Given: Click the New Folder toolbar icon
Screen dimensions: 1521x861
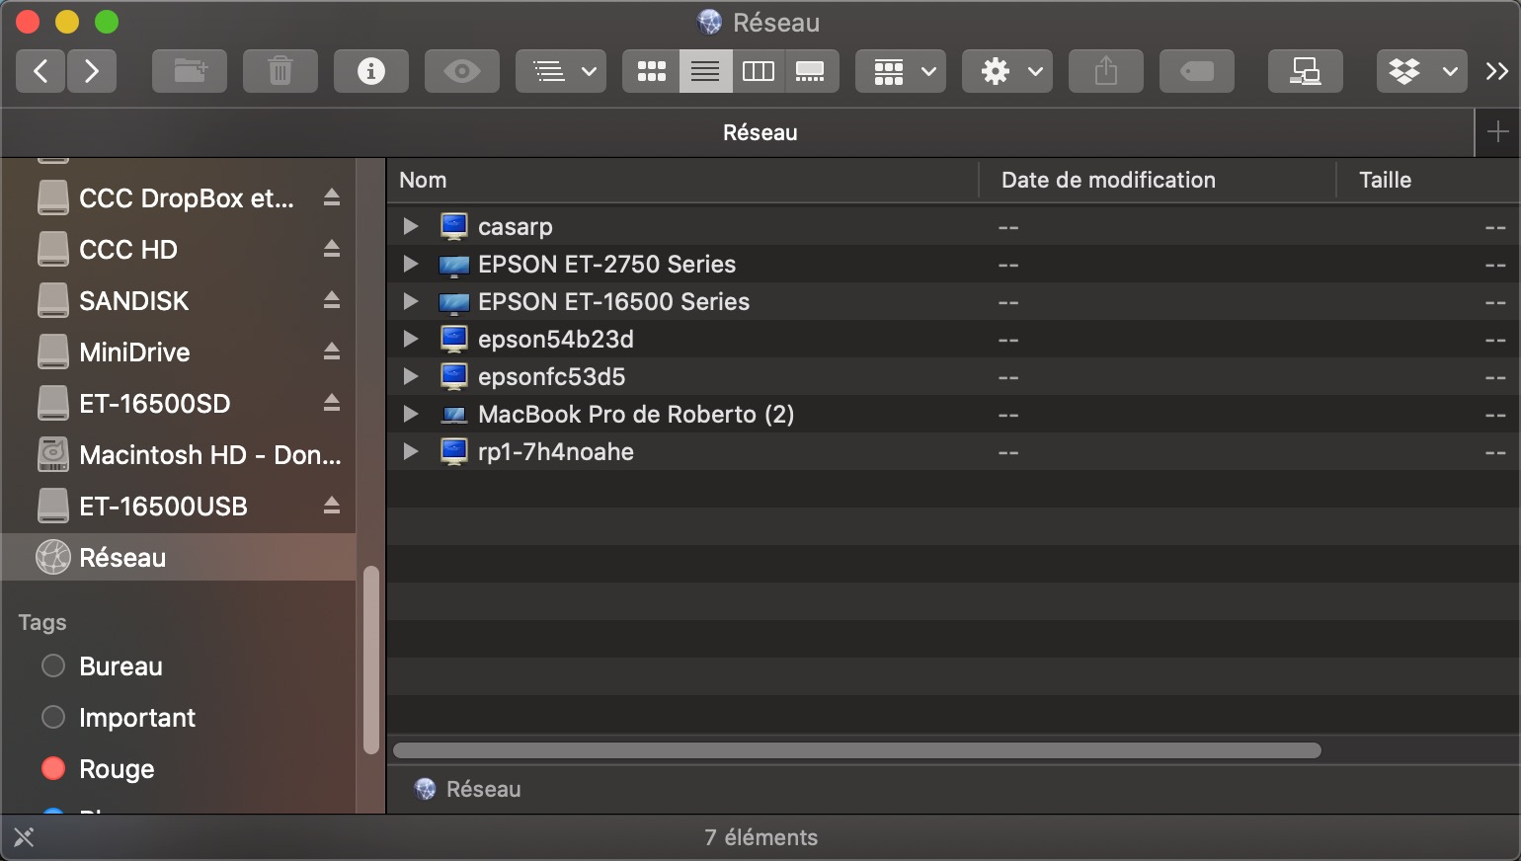Looking at the screenshot, I should (x=190, y=71).
